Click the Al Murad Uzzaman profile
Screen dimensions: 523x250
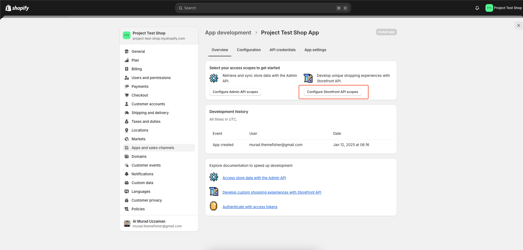(x=159, y=223)
